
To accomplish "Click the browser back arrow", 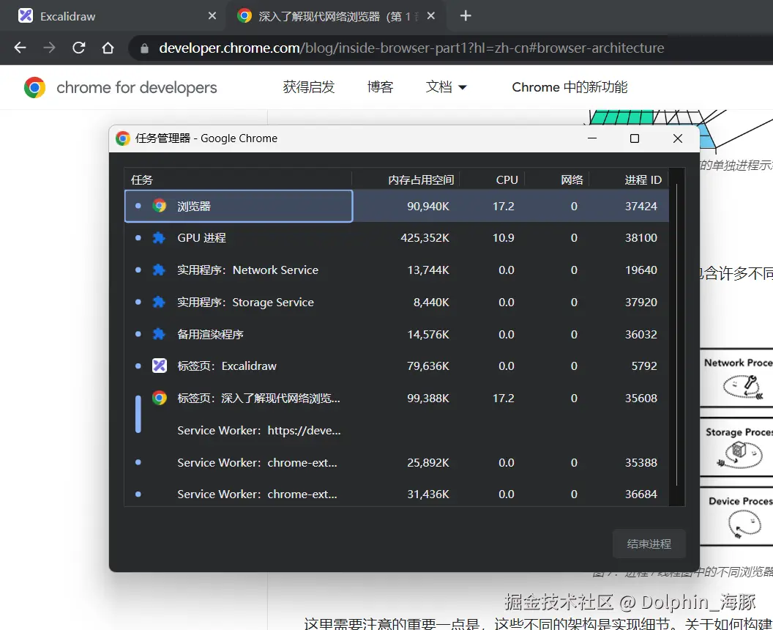I will tap(20, 48).
